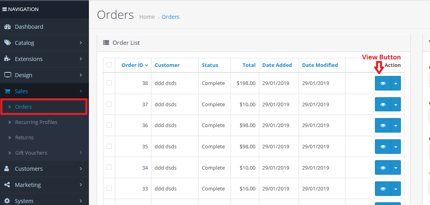Sort table by Date Added column
Viewport: 430px width, 205px height.
pyautogui.click(x=277, y=65)
